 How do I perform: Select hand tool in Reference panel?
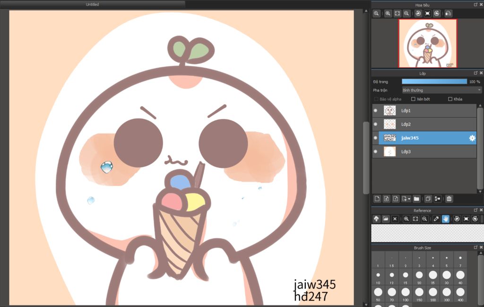click(x=445, y=219)
